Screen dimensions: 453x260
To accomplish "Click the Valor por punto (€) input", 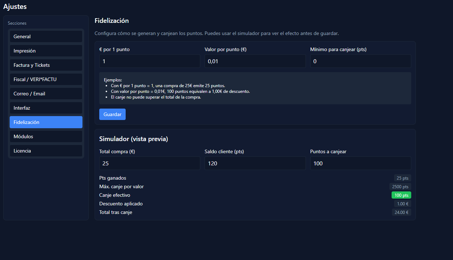I will click(x=255, y=61).
